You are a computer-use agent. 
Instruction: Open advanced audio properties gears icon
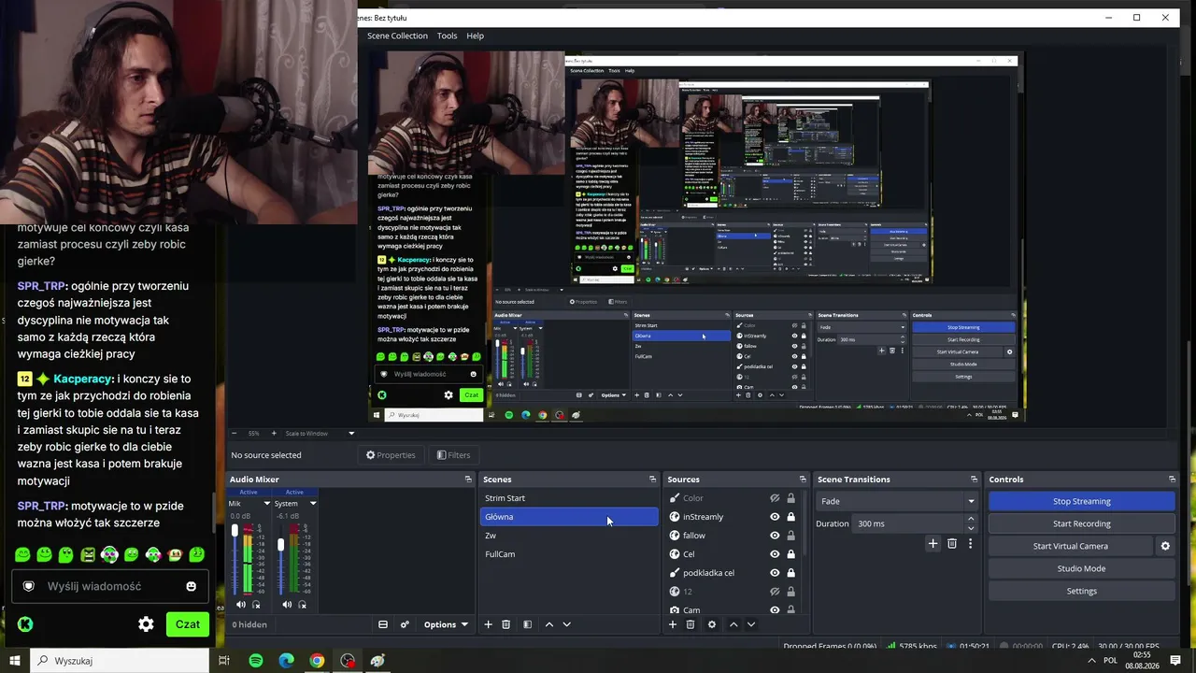pos(405,624)
